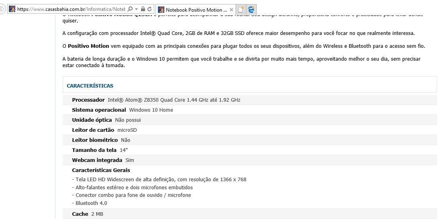Click the Características Gerais label
Viewport: 444px width, 219px height.
click(x=101, y=170)
